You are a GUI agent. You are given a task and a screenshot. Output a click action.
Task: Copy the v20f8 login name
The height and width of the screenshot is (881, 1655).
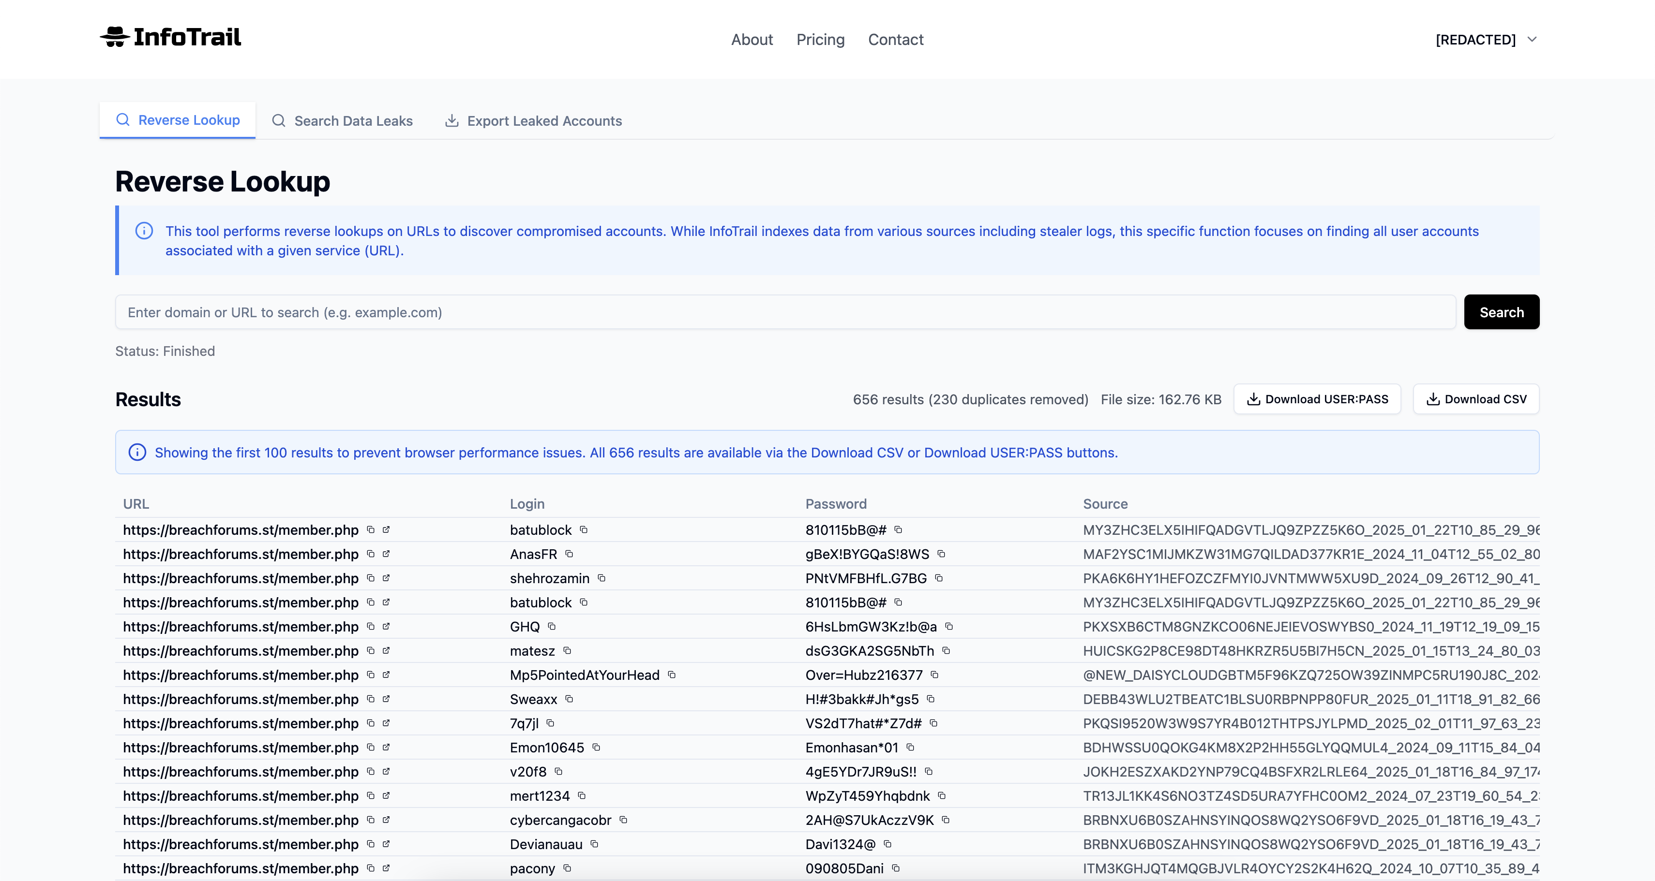click(x=558, y=772)
